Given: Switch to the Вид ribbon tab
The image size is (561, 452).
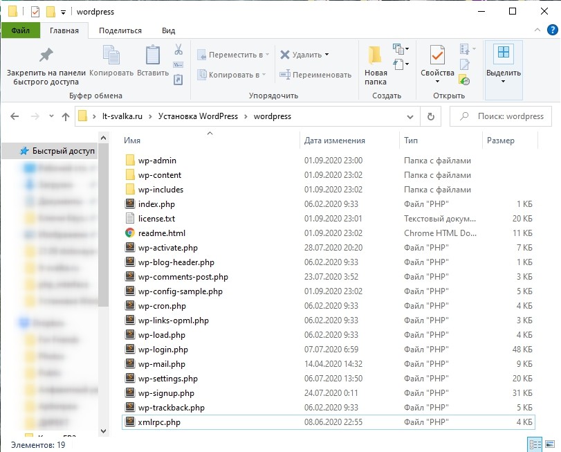Looking at the screenshot, I should [x=168, y=30].
